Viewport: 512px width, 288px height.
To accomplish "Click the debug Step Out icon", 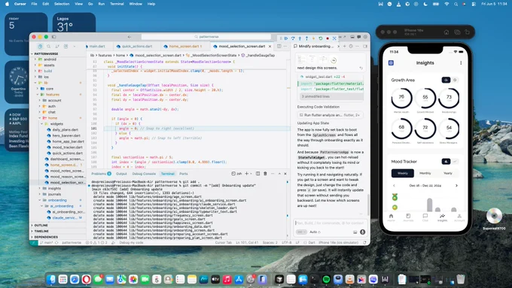I will [x=306, y=38].
